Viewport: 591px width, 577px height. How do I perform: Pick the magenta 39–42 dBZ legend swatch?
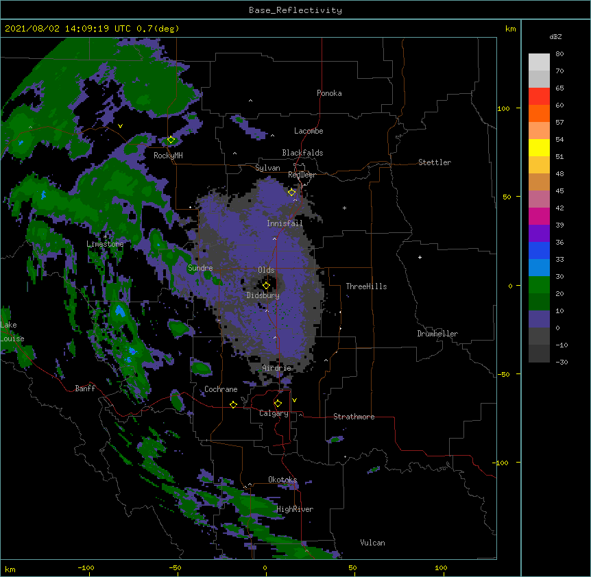pos(539,216)
